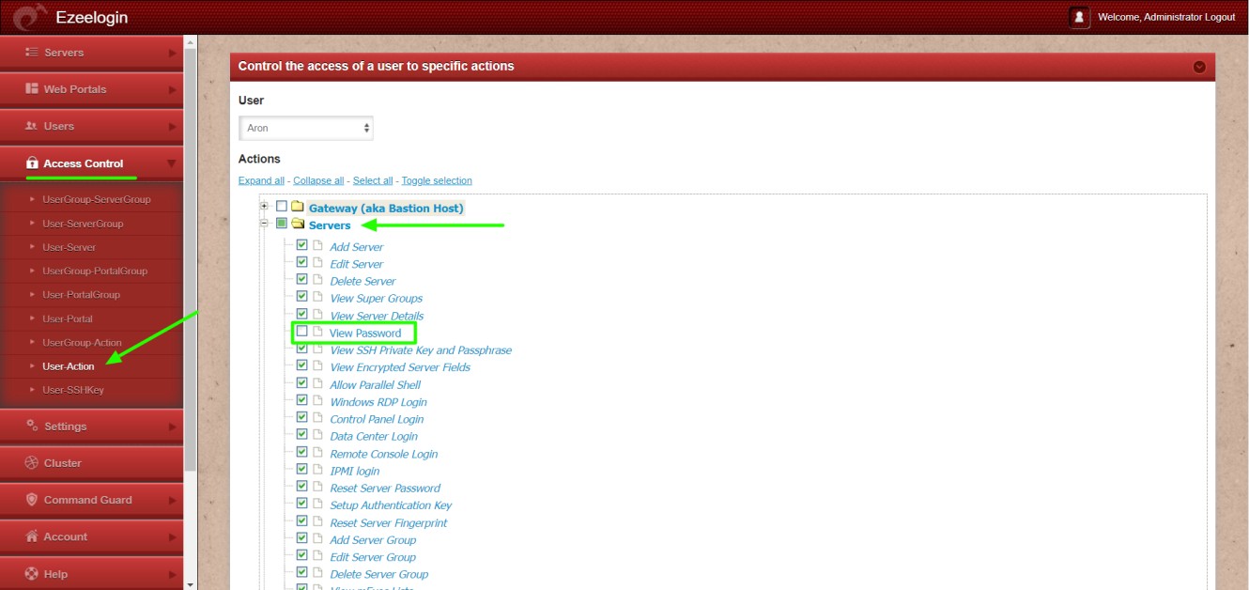1249x590 pixels.
Task: Click the Settings gears icon
Action: pos(32,426)
